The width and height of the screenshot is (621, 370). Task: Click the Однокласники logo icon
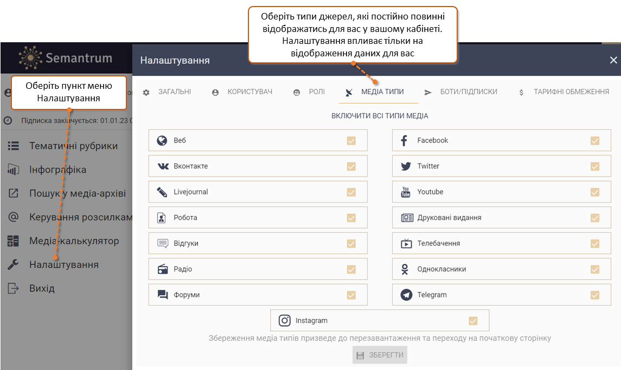[405, 269]
